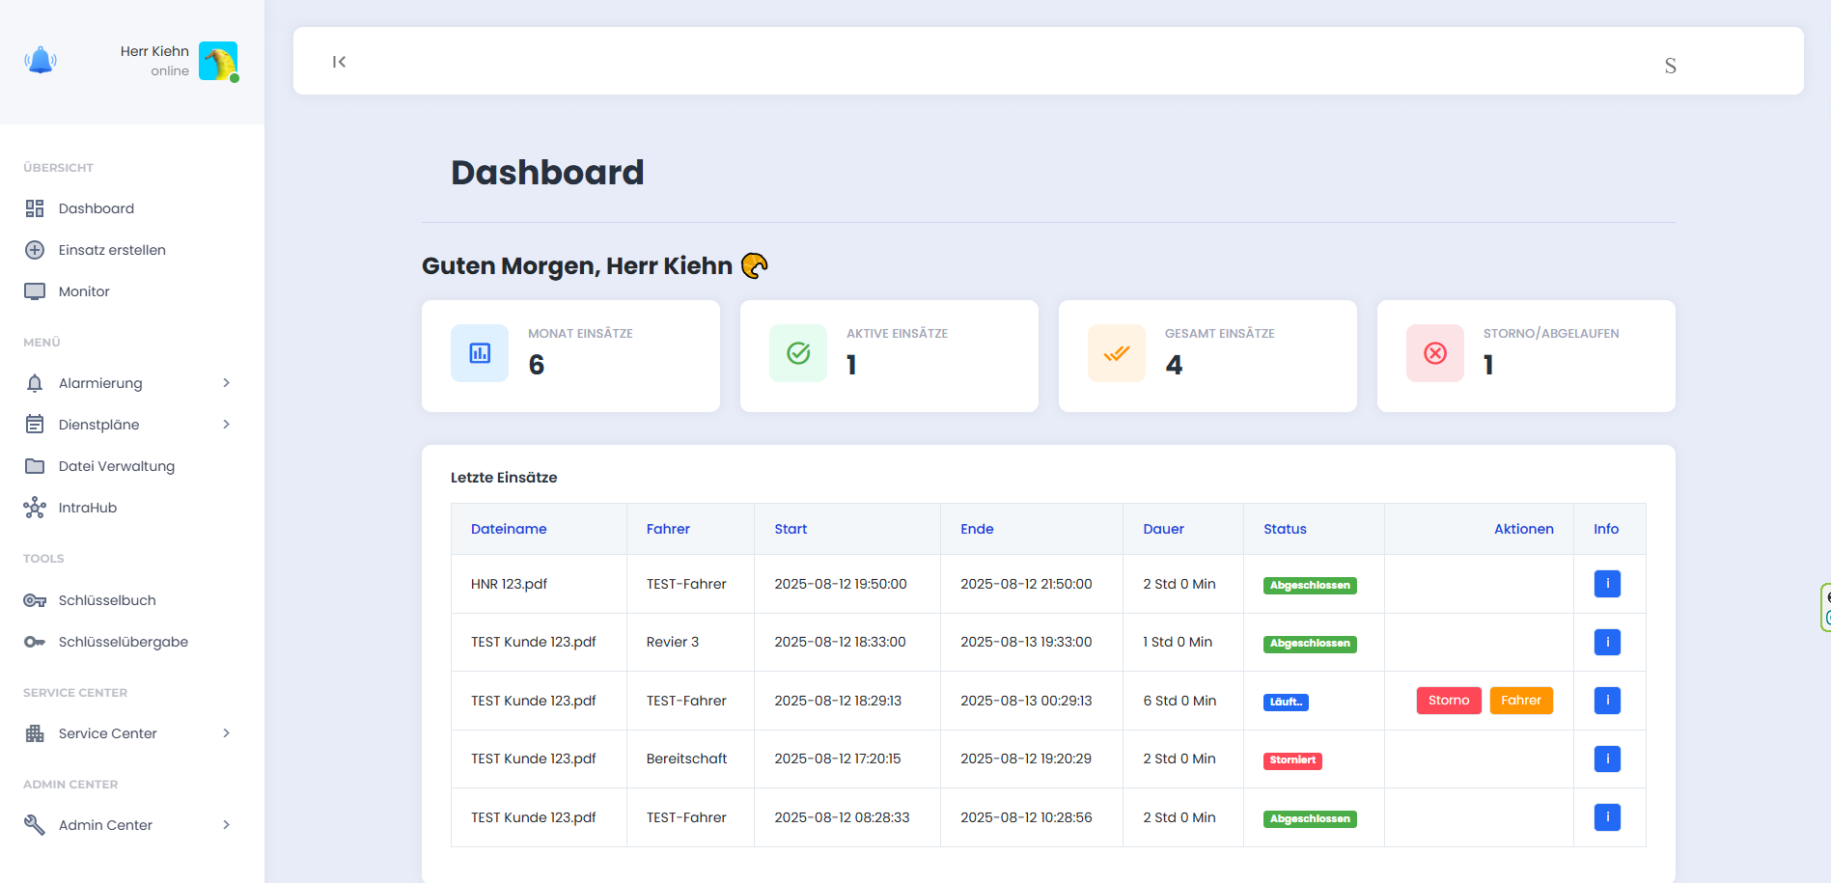The width and height of the screenshot is (1831, 883).
Task: Click the Gesamt Einsätze count 4
Action: 1174,365
